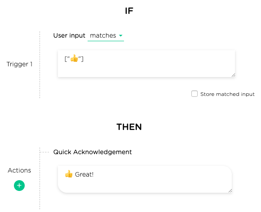This screenshot has width=261, height=212.
Task: Enable the Store matched input checkbox
Action: (195, 94)
